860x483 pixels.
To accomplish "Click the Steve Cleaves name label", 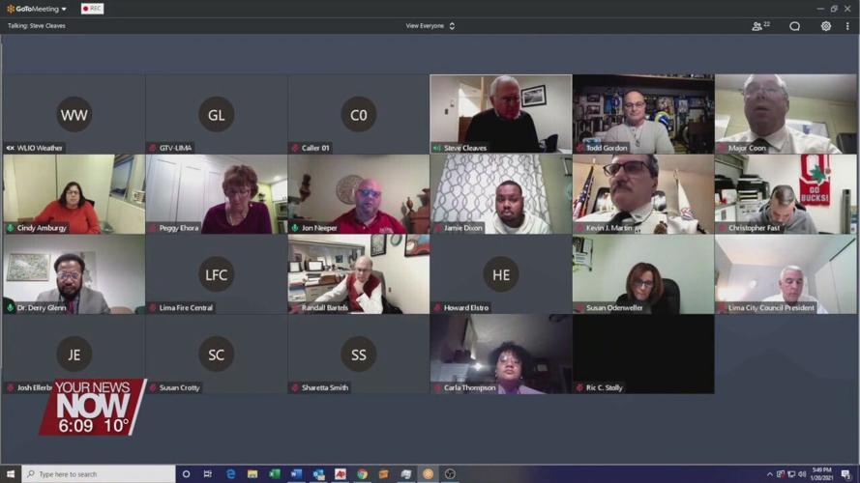I will pyautogui.click(x=464, y=148).
